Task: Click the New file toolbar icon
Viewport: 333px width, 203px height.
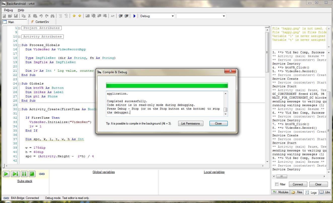Action: coord(4,16)
